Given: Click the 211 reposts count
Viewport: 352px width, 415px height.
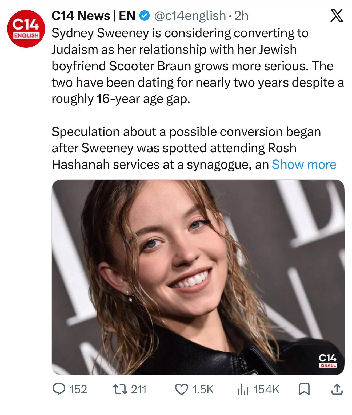Looking at the screenshot, I should 139,389.
